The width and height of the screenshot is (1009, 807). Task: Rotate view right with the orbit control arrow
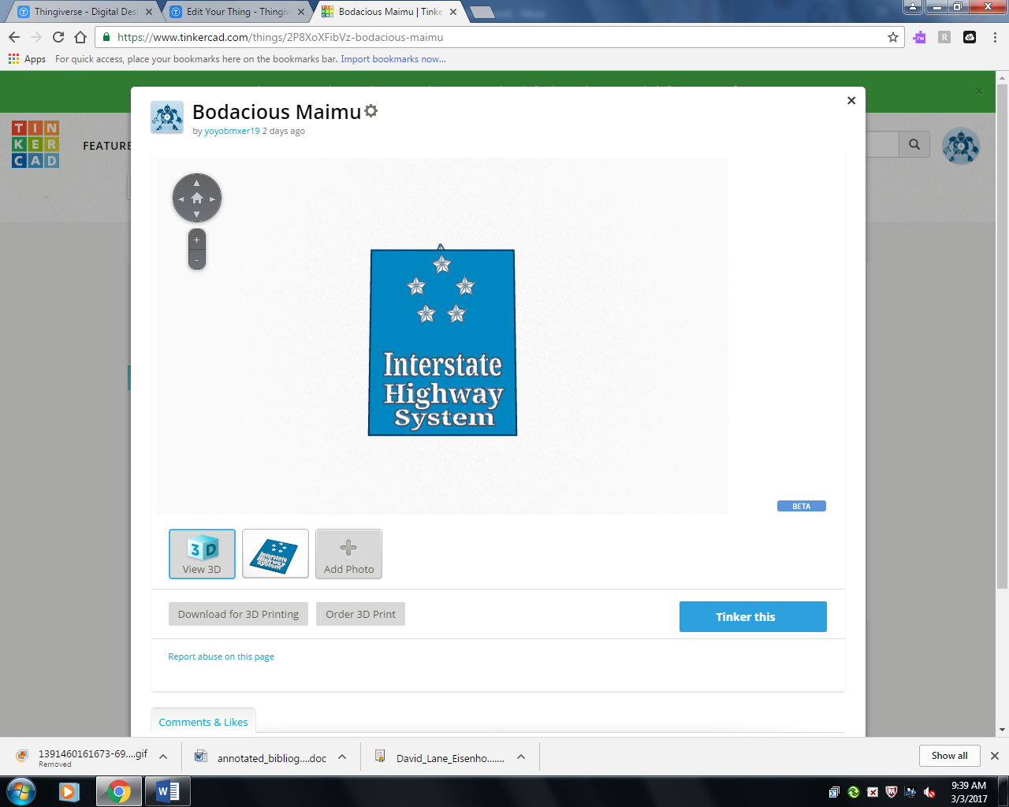(x=213, y=199)
